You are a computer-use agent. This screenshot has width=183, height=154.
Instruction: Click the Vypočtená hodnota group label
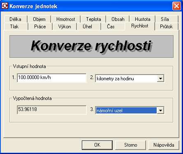pos(32,98)
